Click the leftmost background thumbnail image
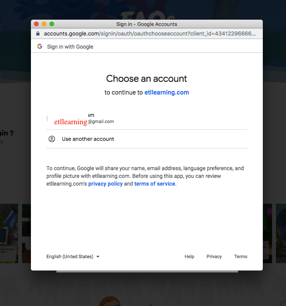The height and width of the screenshot is (306, 286). [x=9, y=233]
